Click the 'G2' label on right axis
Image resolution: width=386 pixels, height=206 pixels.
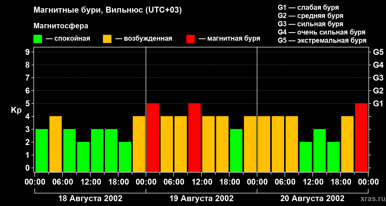pos(378,91)
